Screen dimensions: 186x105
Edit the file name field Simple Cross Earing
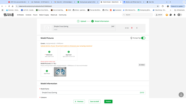pos(84,26)
